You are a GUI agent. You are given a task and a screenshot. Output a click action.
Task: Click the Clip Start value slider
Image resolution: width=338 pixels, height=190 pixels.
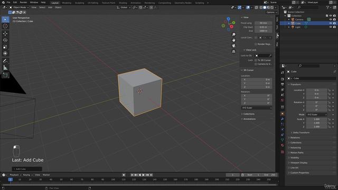[x=263, y=27]
